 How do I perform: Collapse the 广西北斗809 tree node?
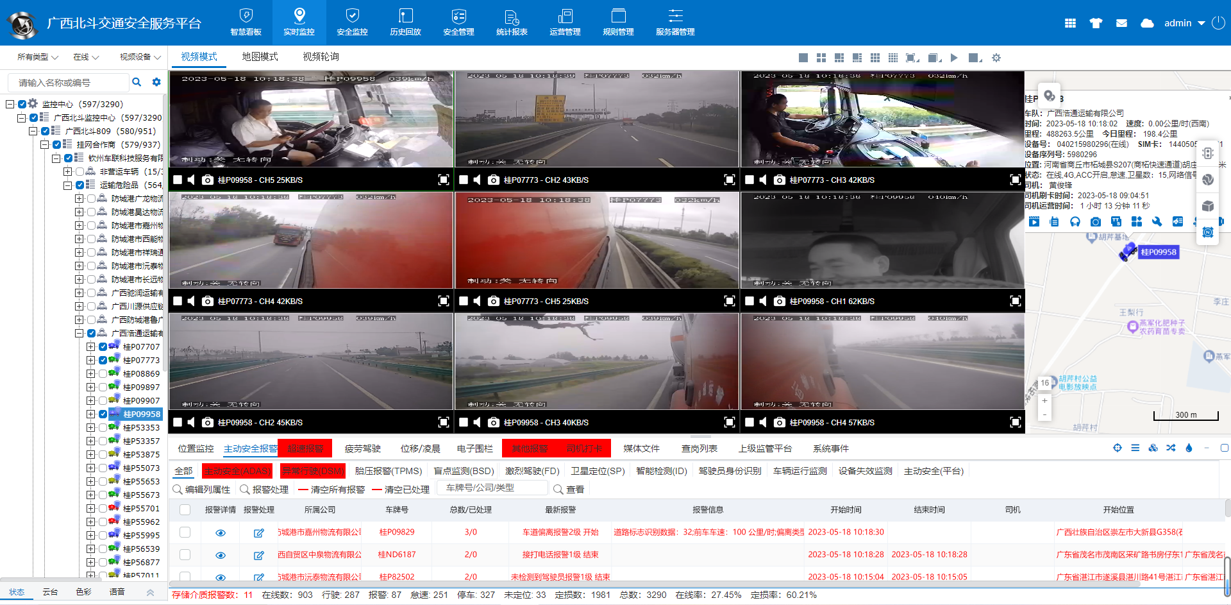coord(33,131)
